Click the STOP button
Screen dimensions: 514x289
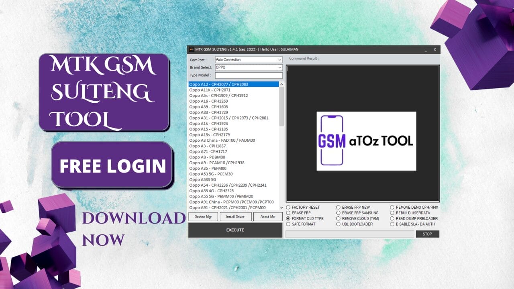(427, 234)
